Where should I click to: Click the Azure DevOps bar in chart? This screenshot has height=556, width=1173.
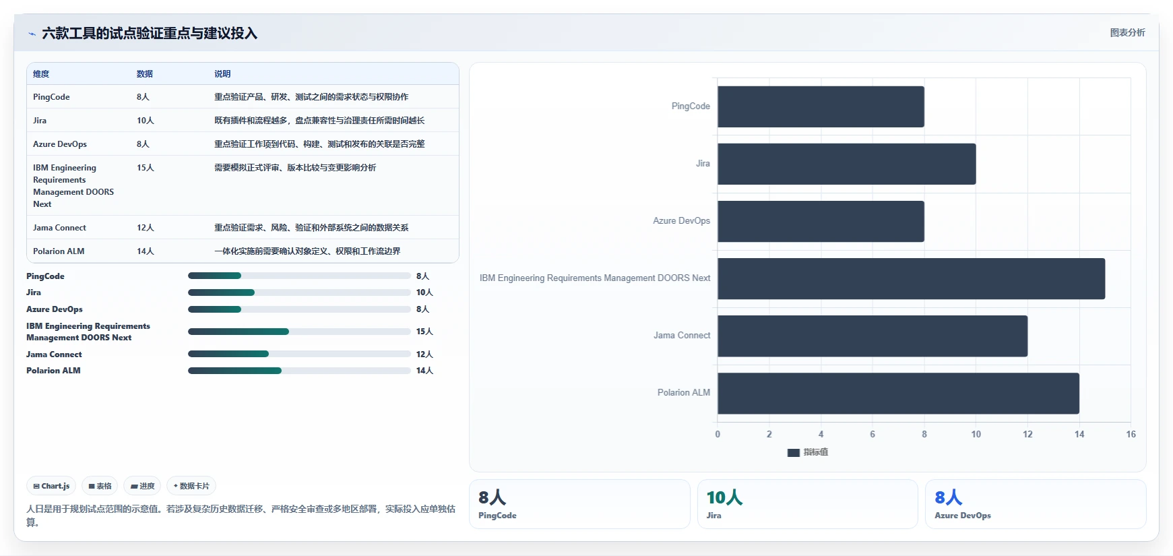click(821, 221)
